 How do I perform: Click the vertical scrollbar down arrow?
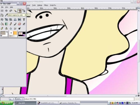coord(139,93)
